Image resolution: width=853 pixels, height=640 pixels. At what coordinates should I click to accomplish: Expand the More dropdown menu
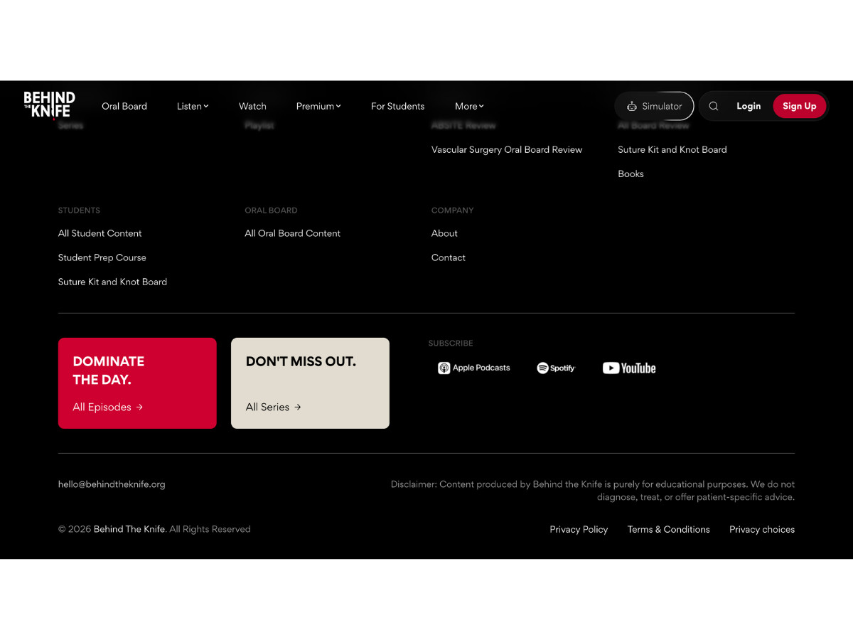[469, 106]
